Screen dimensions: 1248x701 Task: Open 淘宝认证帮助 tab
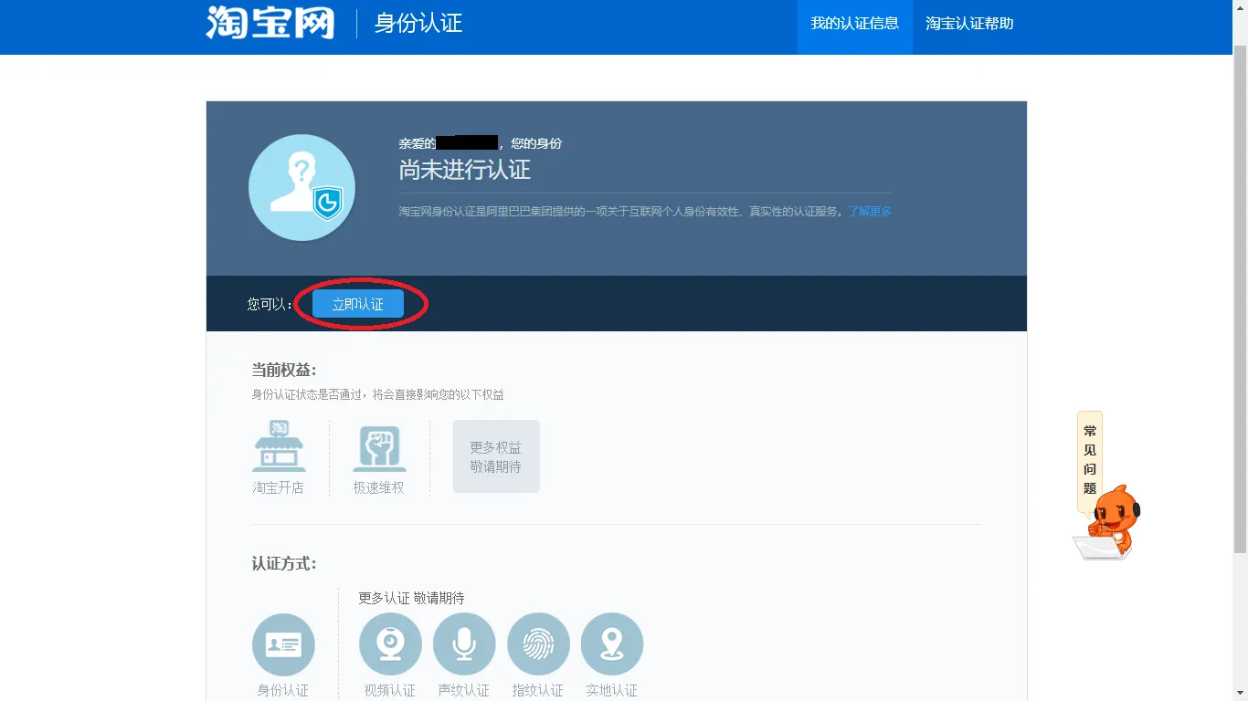pyautogui.click(x=969, y=24)
